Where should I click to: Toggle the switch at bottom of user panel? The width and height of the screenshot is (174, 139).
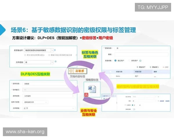[x=134, y=109]
